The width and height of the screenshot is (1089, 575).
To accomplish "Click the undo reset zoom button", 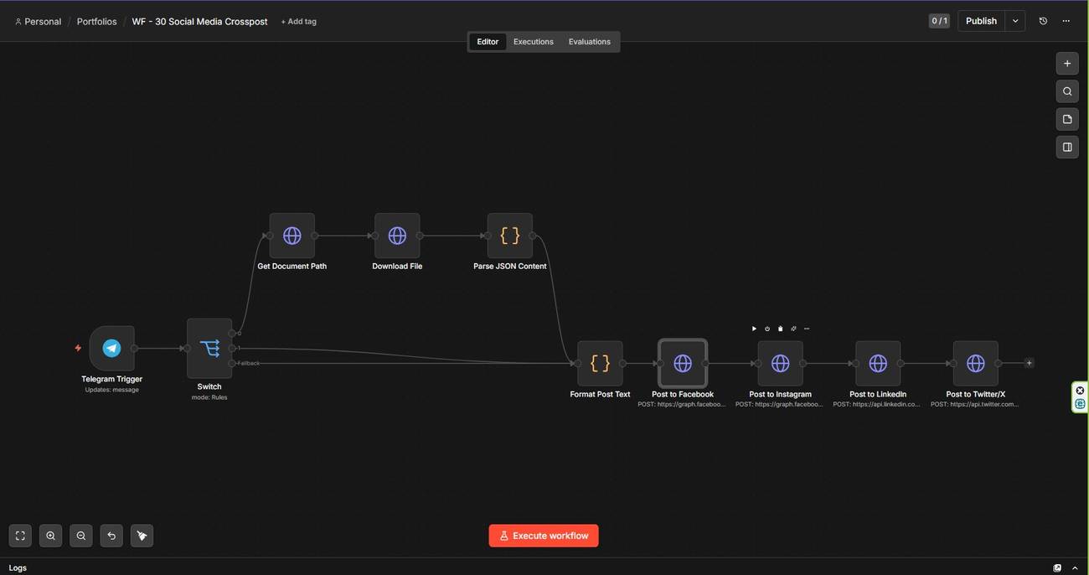I will point(111,536).
